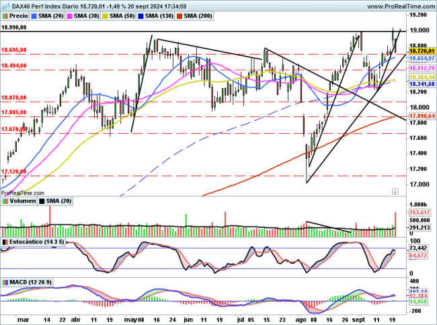Click the 17.000 price axis label
The width and height of the screenshot is (437, 325).
[419, 184]
